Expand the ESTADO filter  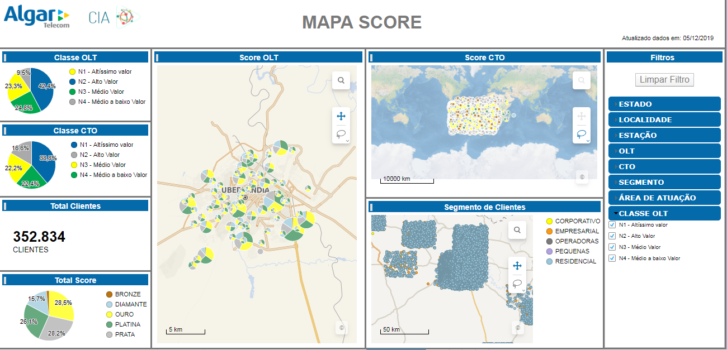[x=664, y=104]
